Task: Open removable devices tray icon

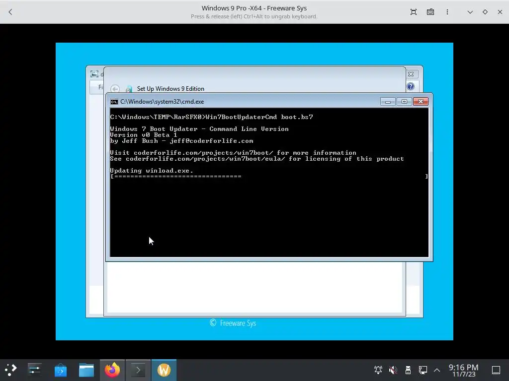Action: coord(408,370)
